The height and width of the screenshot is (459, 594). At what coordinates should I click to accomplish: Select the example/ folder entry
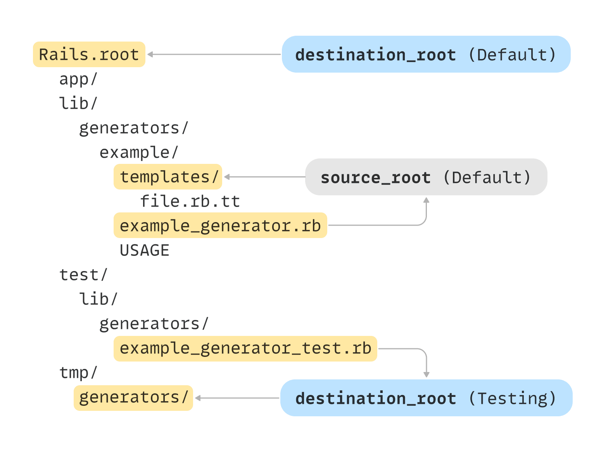[x=139, y=153]
